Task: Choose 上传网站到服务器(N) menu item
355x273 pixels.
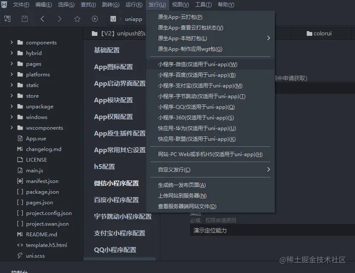Action: (211, 196)
